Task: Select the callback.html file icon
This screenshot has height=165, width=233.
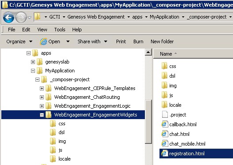Action: (164, 124)
